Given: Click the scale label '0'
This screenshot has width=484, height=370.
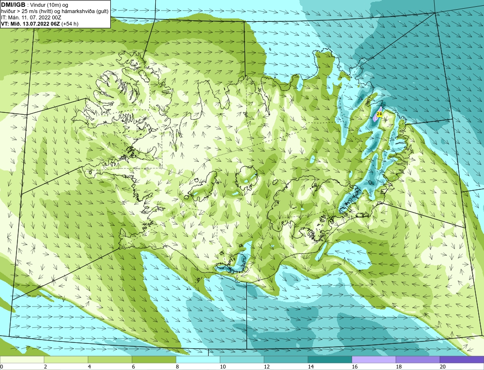Looking at the screenshot, I should click(1, 367).
